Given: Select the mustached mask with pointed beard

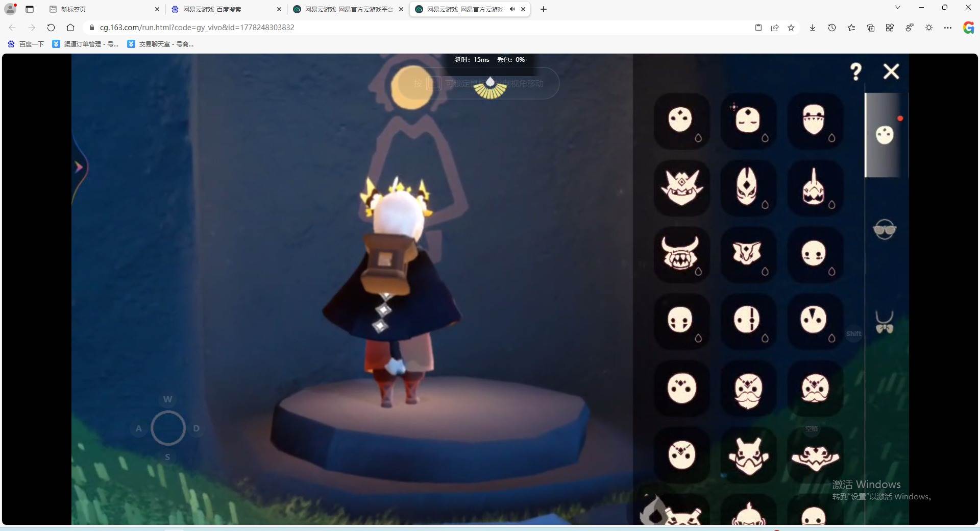Looking at the screenshot, I should (748, 388).
